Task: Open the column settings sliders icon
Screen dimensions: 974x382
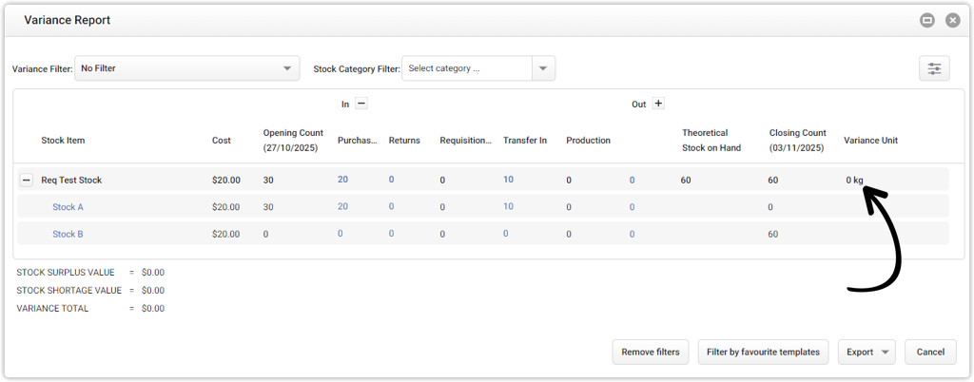Action: tap(934, 68)
